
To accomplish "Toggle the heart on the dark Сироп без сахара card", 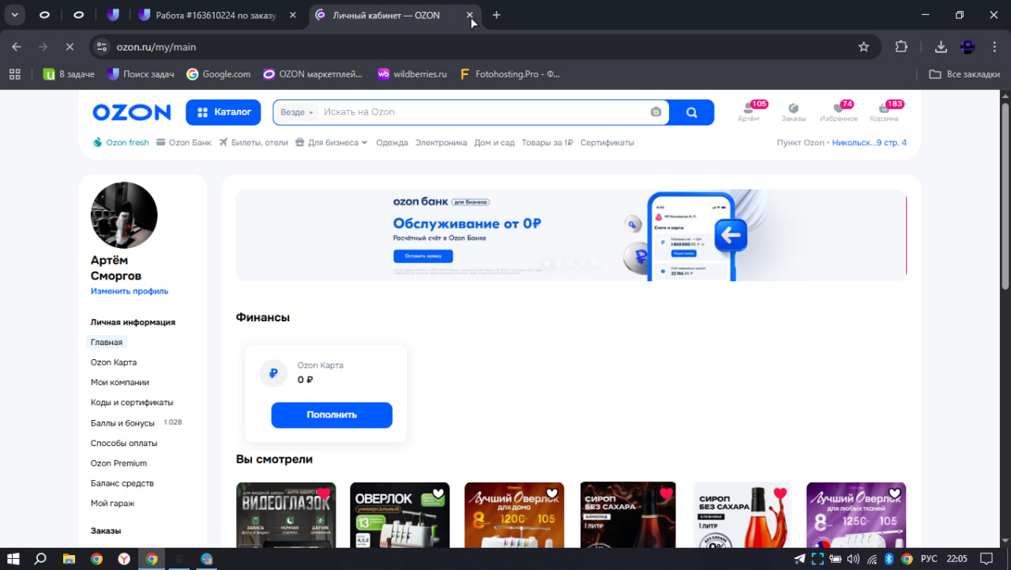I will pyautogui.click(x=666, y=494).
